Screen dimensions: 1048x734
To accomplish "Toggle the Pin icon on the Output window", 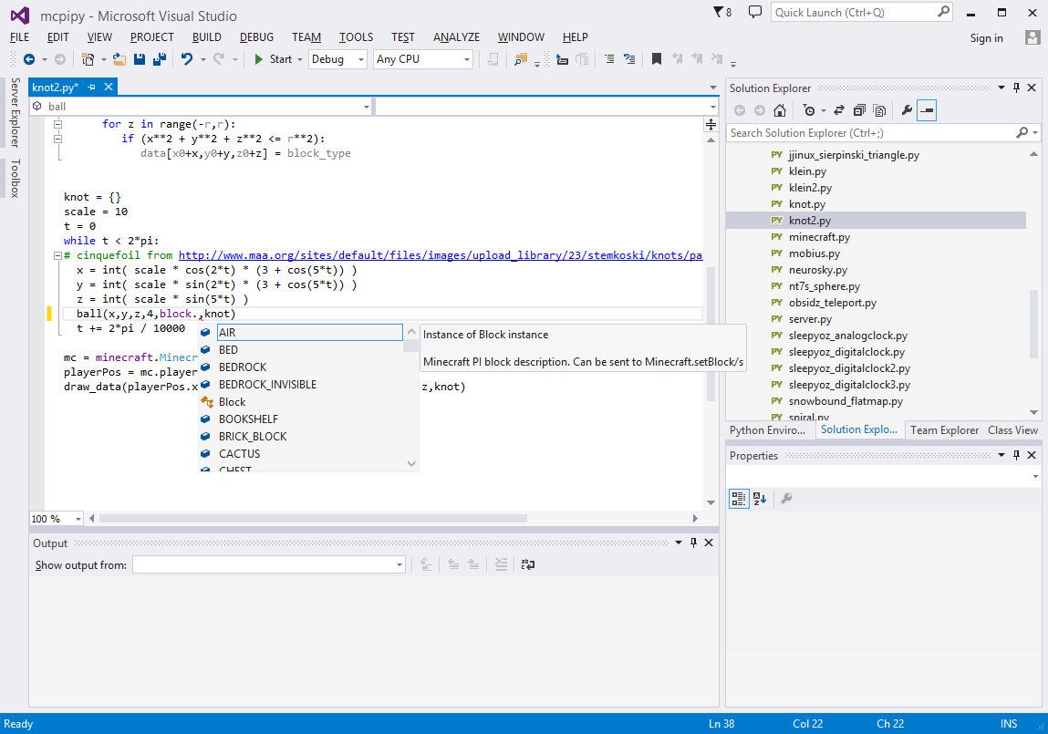I will click(693, 543).
